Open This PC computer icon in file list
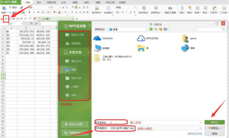This screenshot has width=229, height=138. (x=97, y=48)
